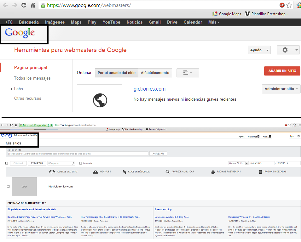Expand the Más menu in the Google bar

point(214,22)
